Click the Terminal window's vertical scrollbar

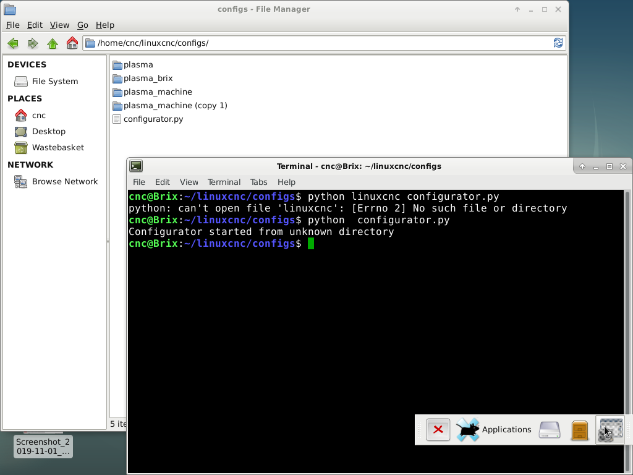coord(628,332)
